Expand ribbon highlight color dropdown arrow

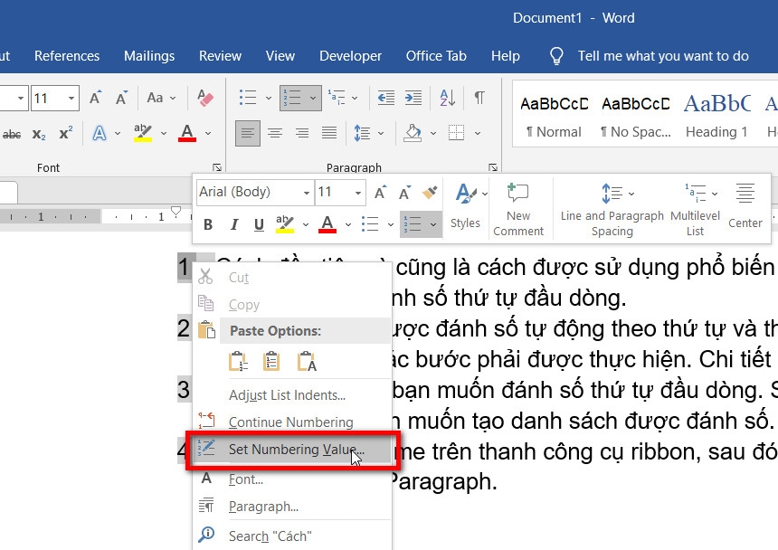pyautogui.click(x=163, y=133)
